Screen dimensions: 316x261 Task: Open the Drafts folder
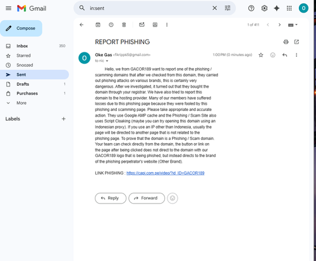pyautogui.click(x=34, y=84)
